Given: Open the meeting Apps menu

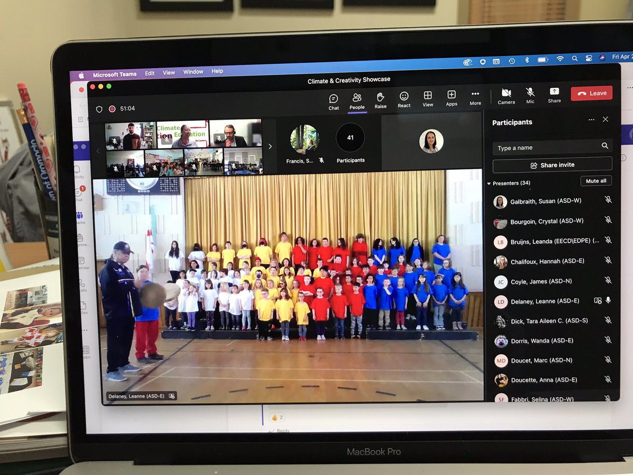Looking at the screenshot, I should pyautogui.click(x=452, y=99).
